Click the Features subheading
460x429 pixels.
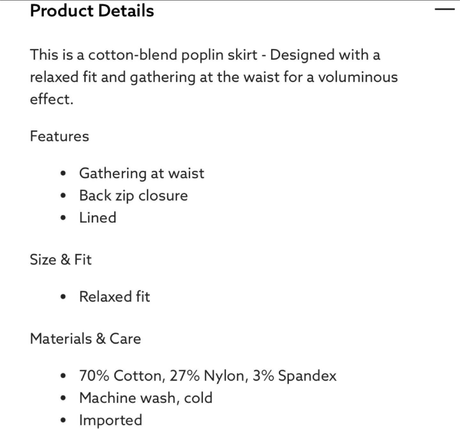point(59,136)
